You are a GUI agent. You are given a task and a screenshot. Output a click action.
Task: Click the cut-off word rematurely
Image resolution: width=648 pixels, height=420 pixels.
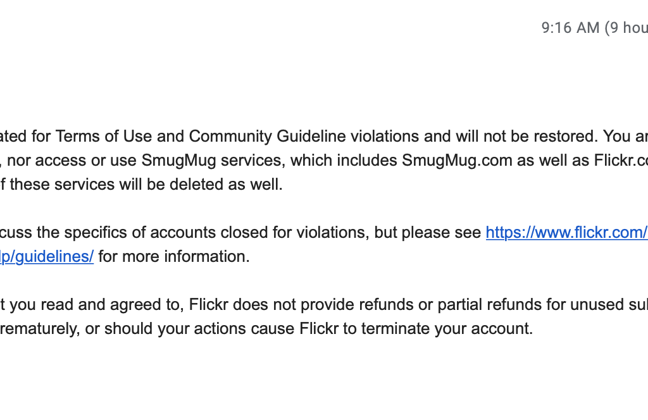pyautogui.click(x=40, y=329)
